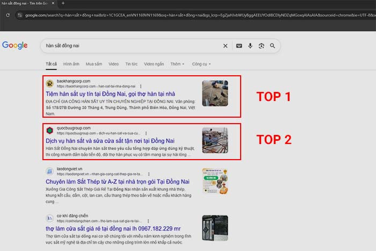Open 'Chuyên làm Sắt Thép từ A-Z' result

pyautogui.click(x=118, y=182)
